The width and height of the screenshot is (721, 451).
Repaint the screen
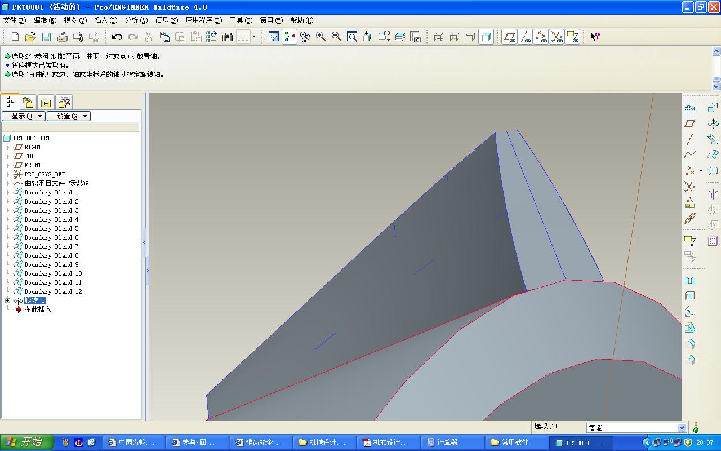coord(274,37)
